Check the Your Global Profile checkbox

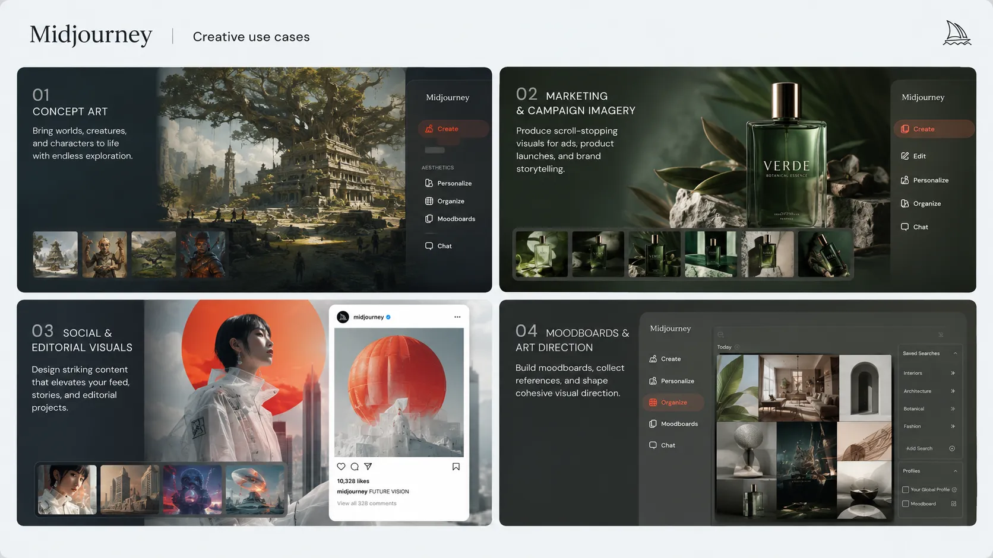(906, 489)
